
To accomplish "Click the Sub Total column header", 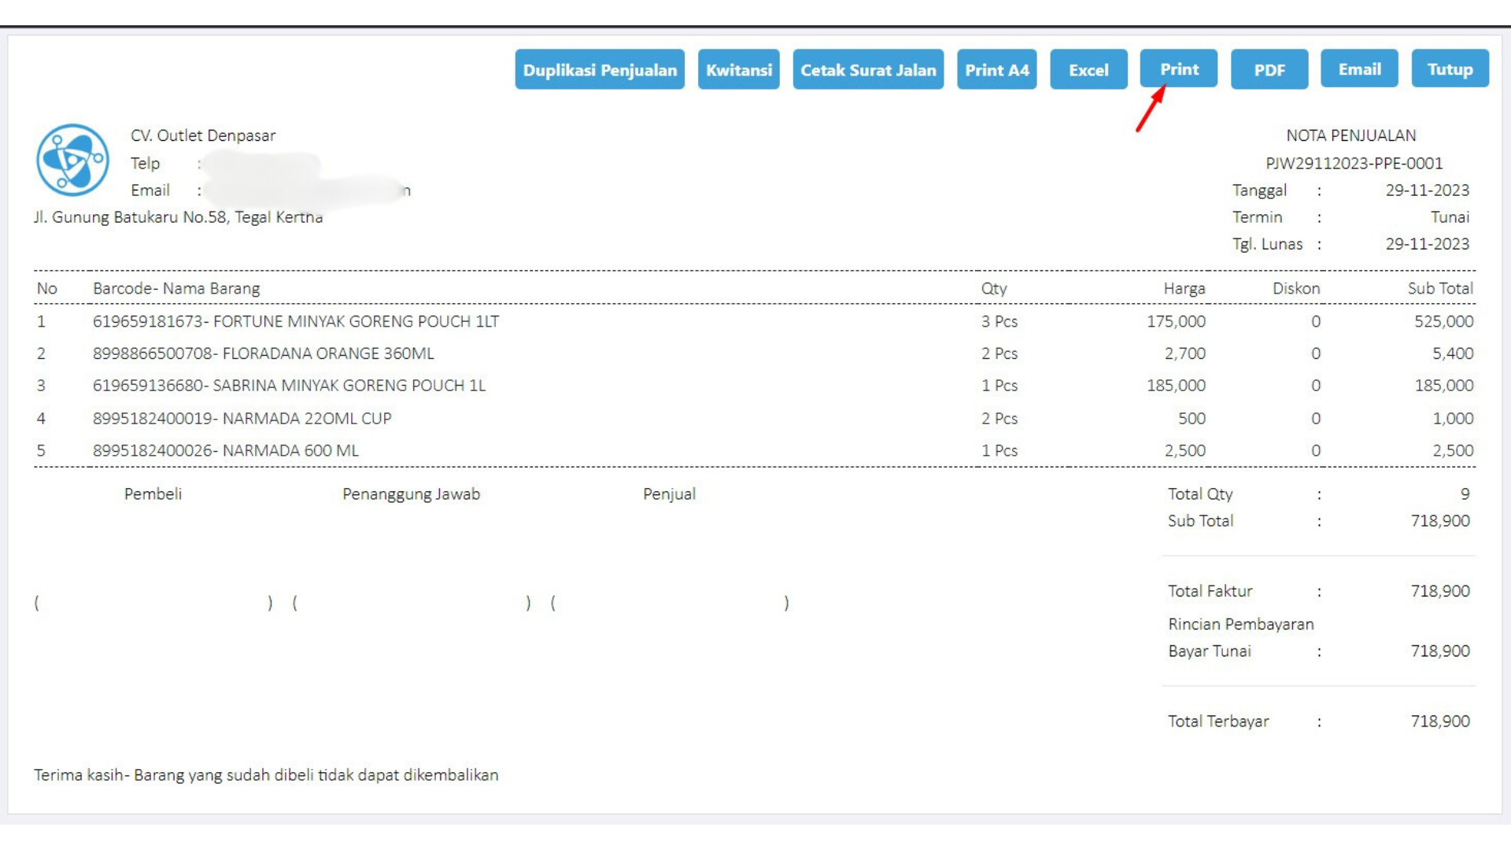I will pos(1440,288).
